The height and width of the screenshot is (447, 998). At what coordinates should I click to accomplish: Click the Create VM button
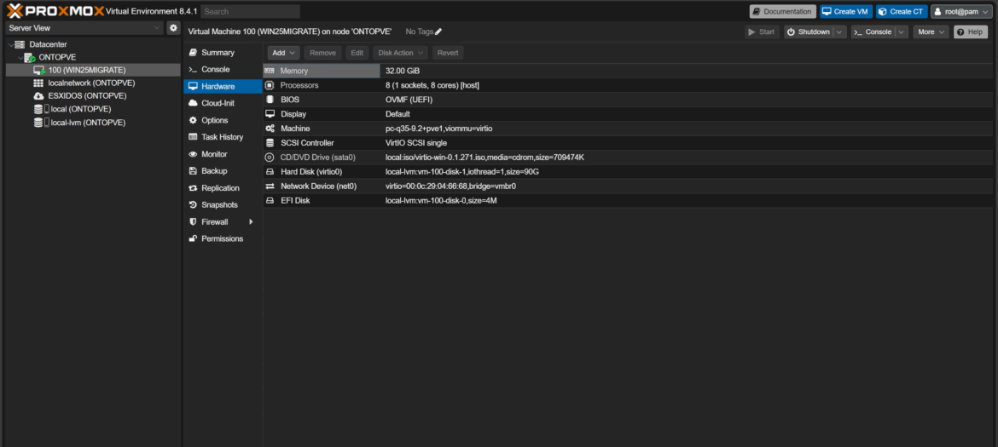tap(846, 11)
